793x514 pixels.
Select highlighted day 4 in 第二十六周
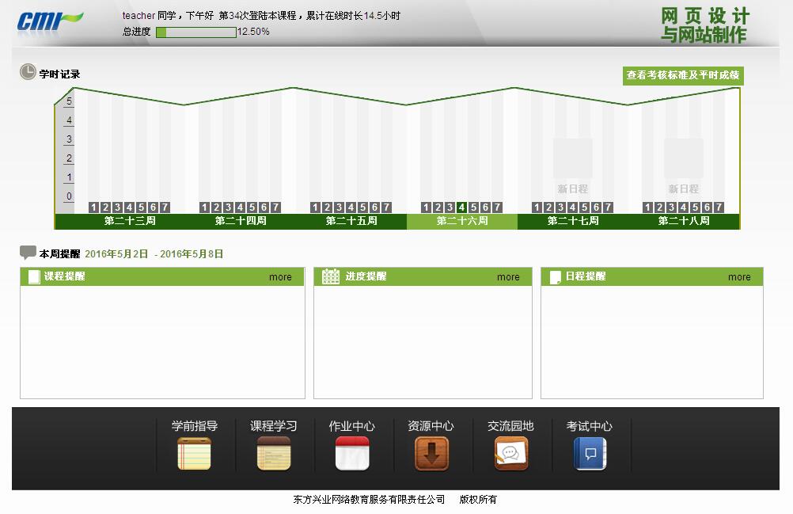point(462,208)
